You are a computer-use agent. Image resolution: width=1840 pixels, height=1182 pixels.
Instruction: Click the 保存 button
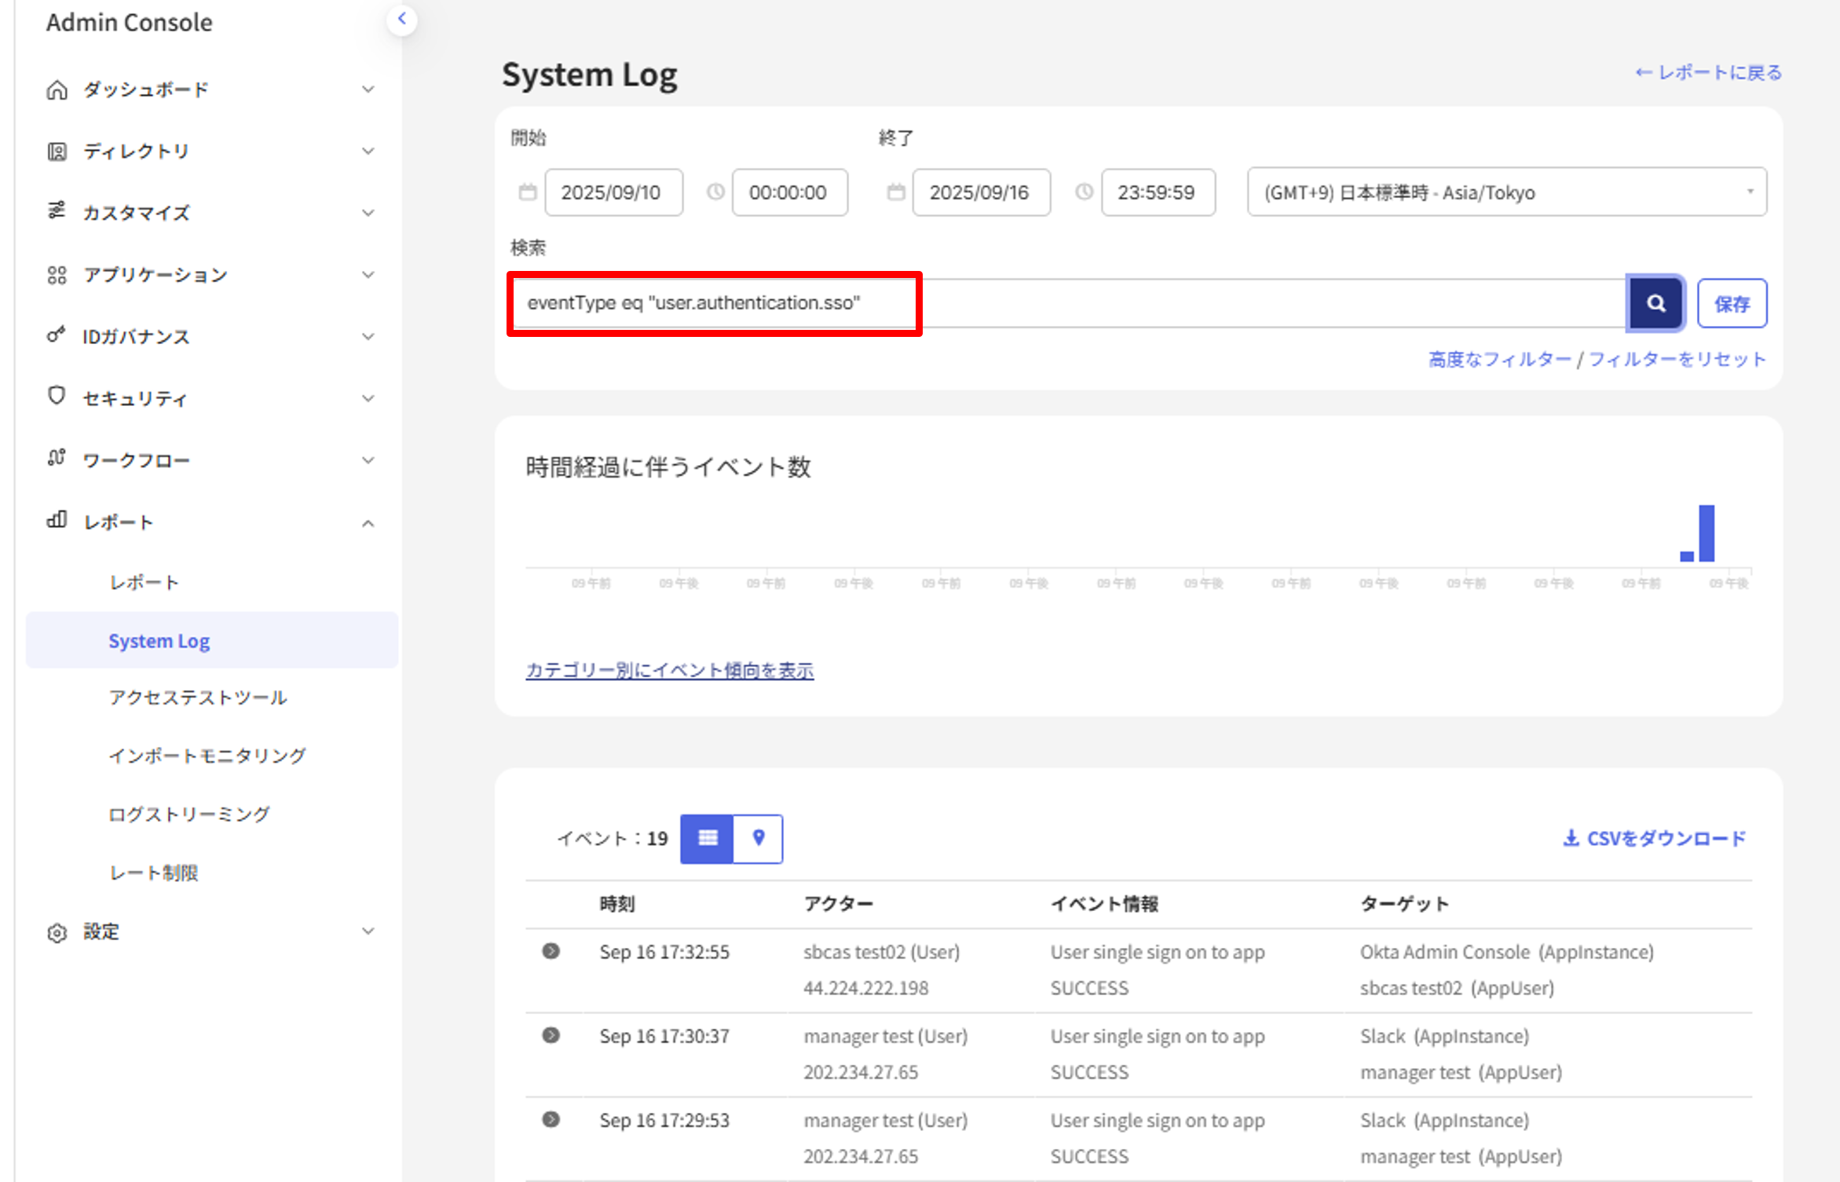coord(1731,303)
